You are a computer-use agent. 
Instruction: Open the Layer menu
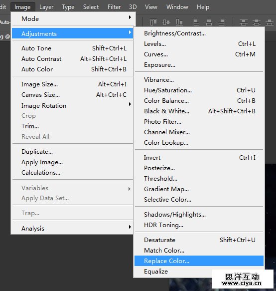(x=46, y=7)
